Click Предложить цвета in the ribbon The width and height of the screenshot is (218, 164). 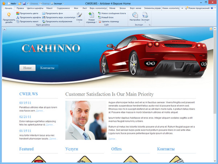tap(29, 13)
